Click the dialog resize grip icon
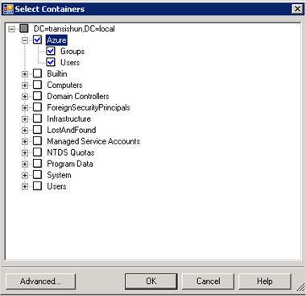 click(x=300, y=288)
